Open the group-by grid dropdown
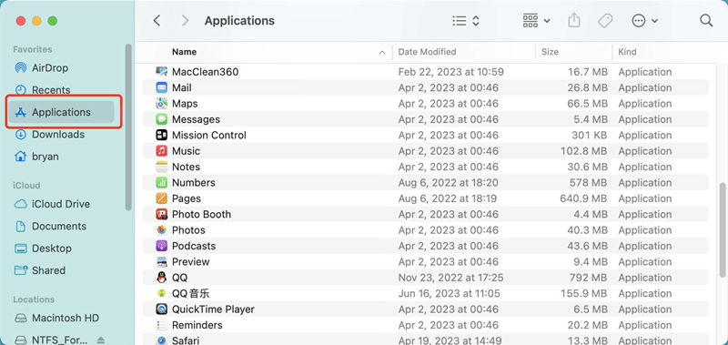The width and height of the screenshot is (728, 345). 536,21
